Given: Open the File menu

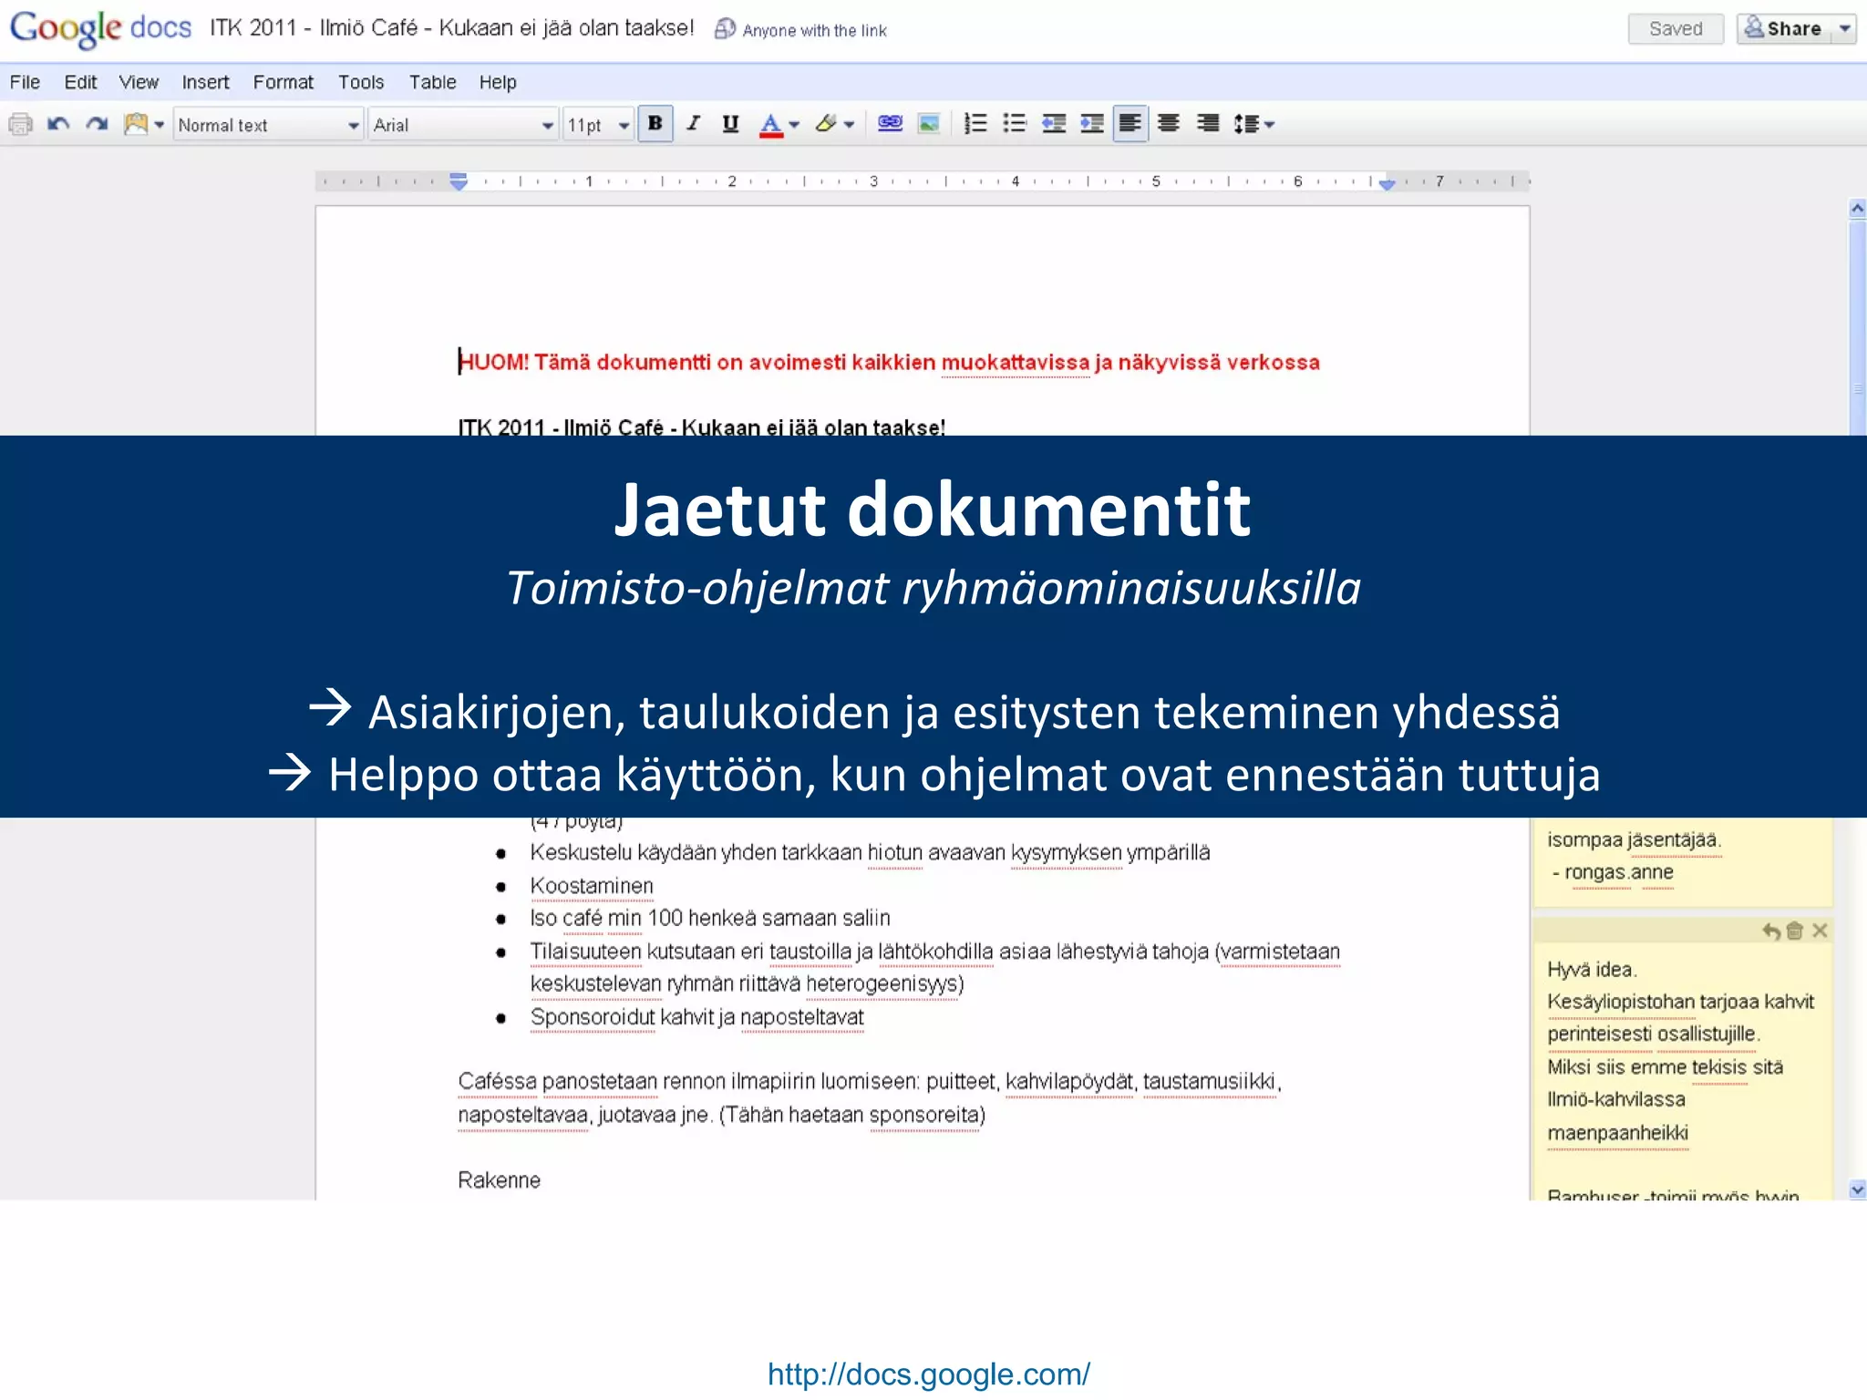Looking at the screenshot, I should [x=25, y=82].
